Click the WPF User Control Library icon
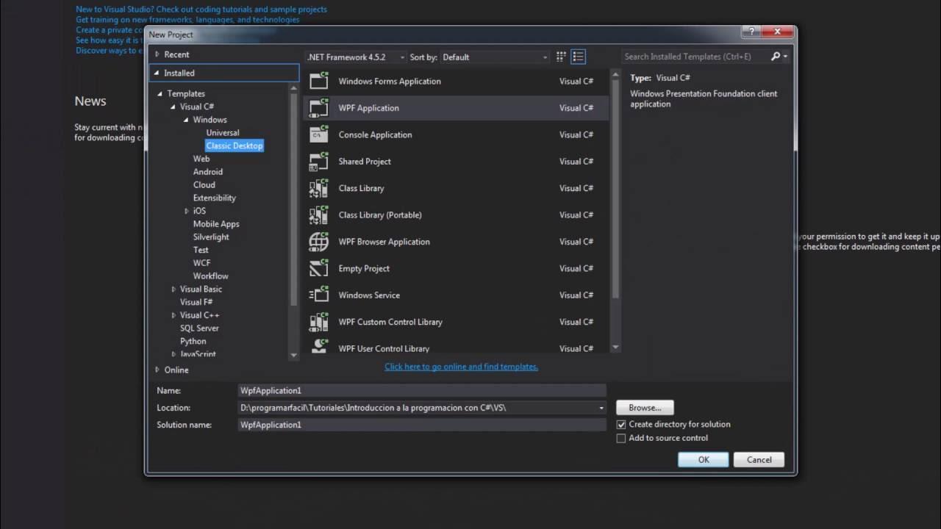 point(319,347)
